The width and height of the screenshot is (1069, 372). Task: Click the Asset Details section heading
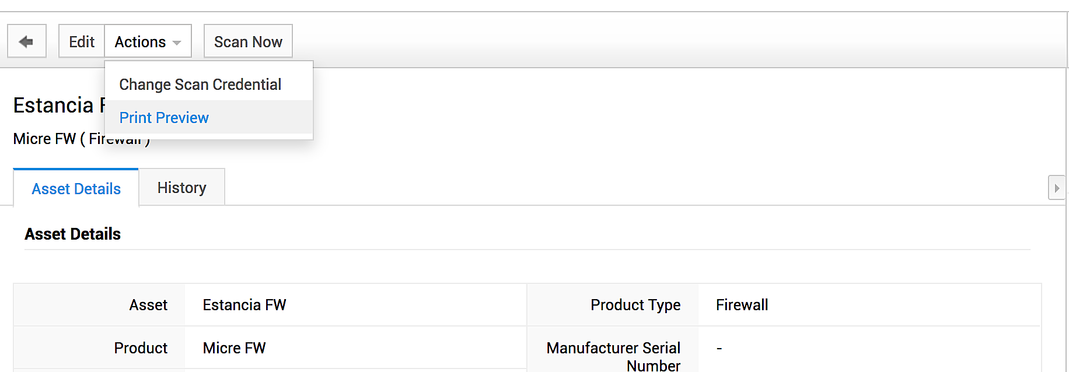72,234
